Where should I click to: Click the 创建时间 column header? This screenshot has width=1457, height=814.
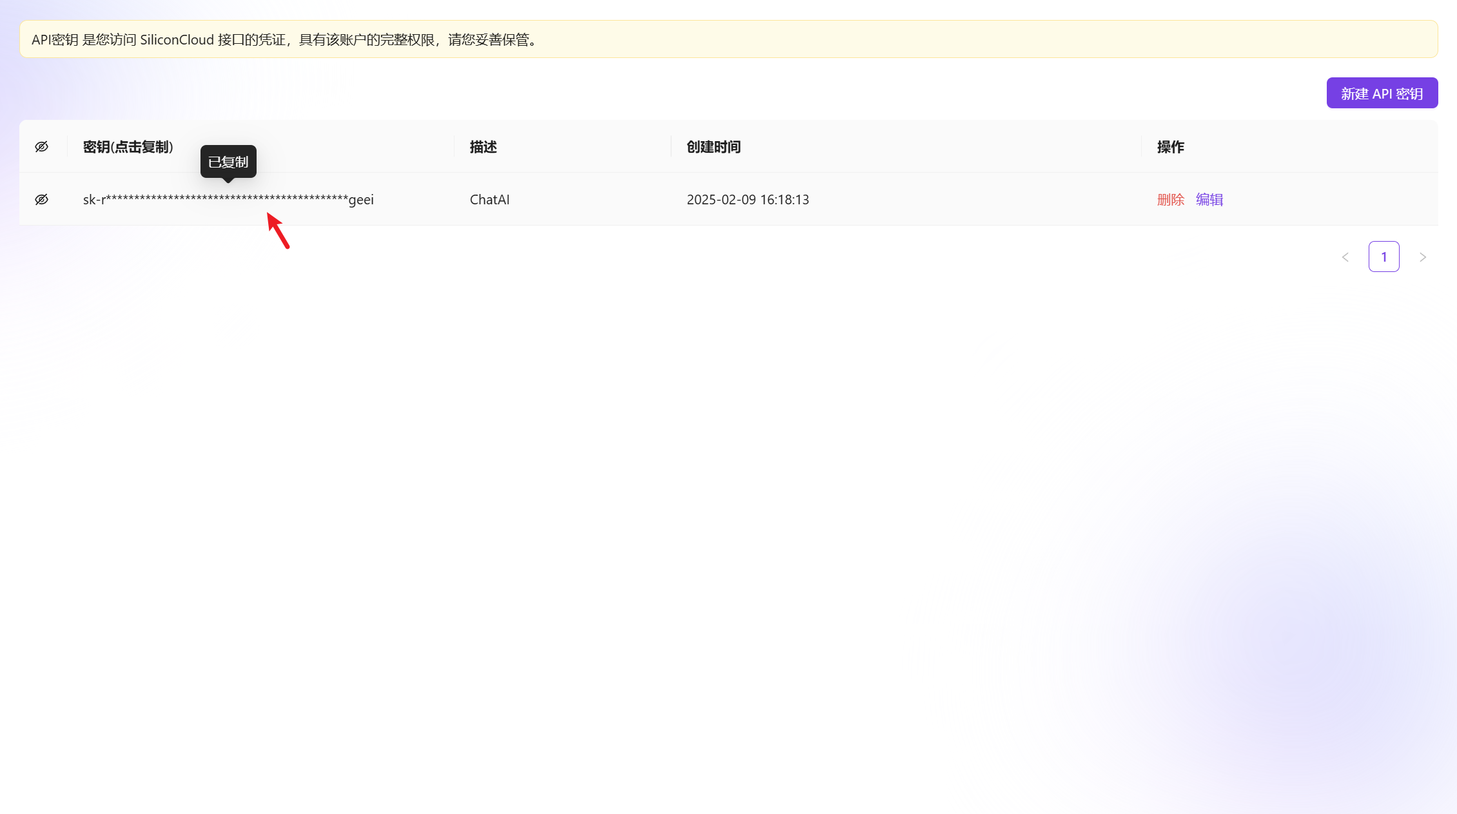pyautogui.click(x=713, y=147)
